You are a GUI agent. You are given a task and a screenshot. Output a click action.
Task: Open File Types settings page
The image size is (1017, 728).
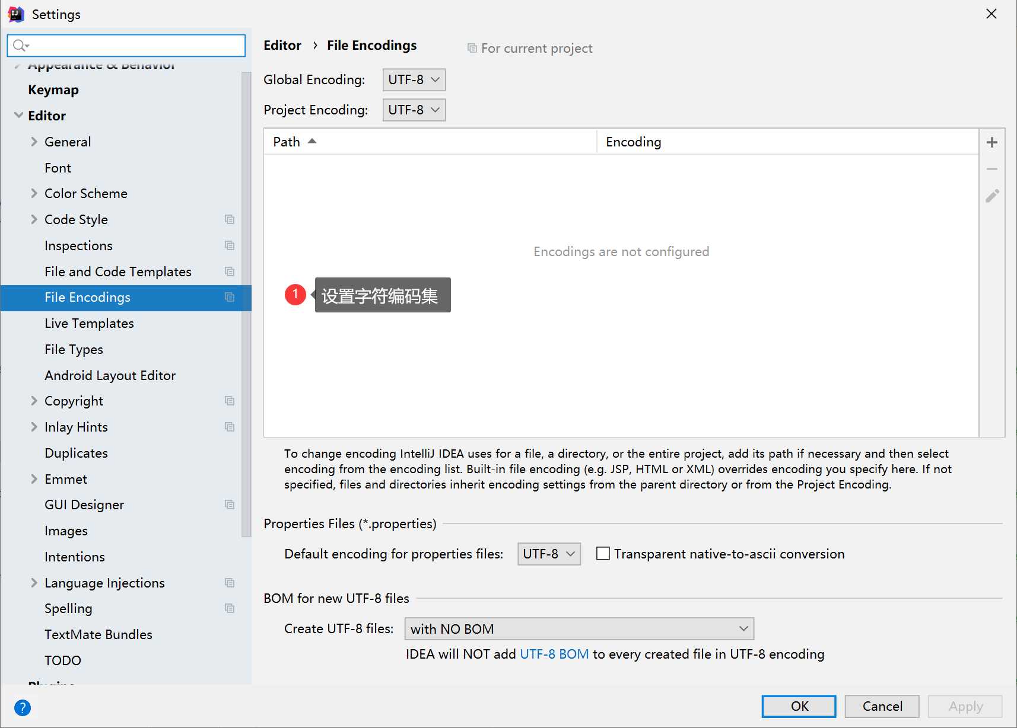(74, 349)
